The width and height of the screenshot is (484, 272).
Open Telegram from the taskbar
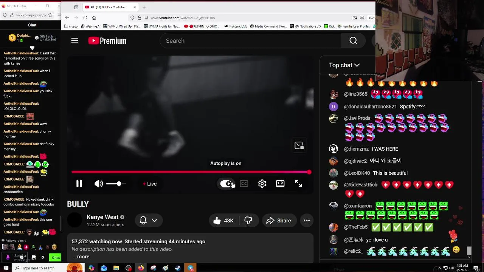[191, 268]
